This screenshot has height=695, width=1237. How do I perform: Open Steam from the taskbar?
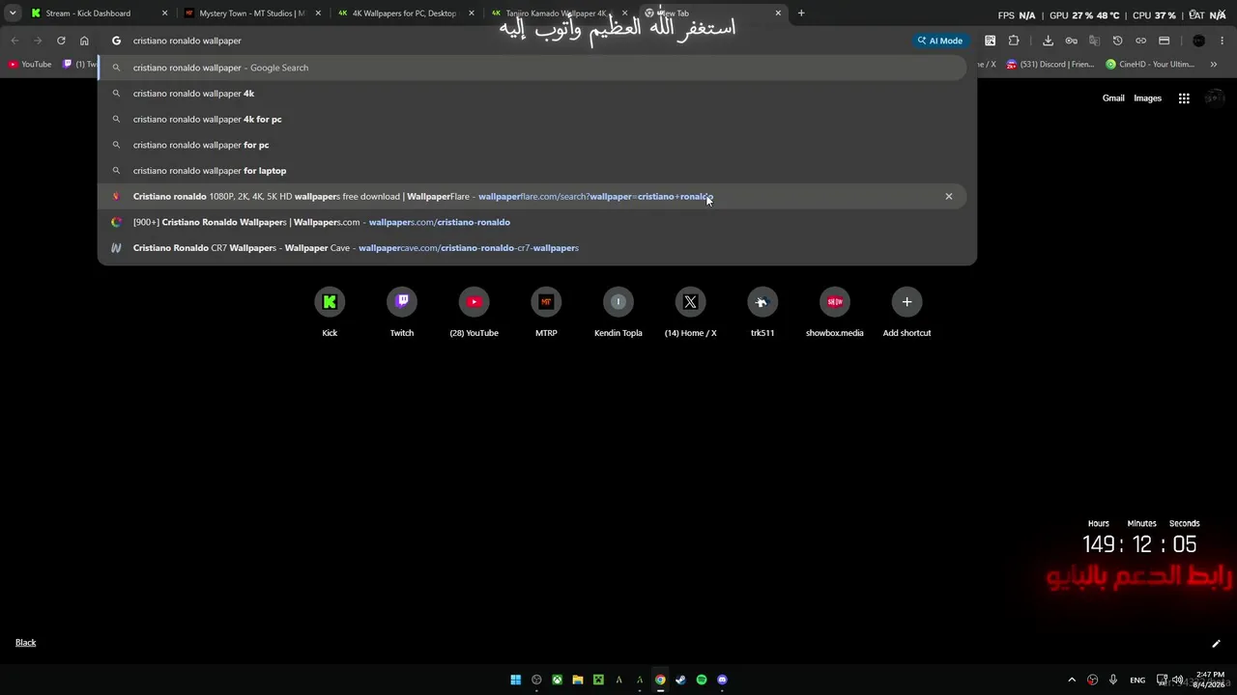tap(680, 680)
